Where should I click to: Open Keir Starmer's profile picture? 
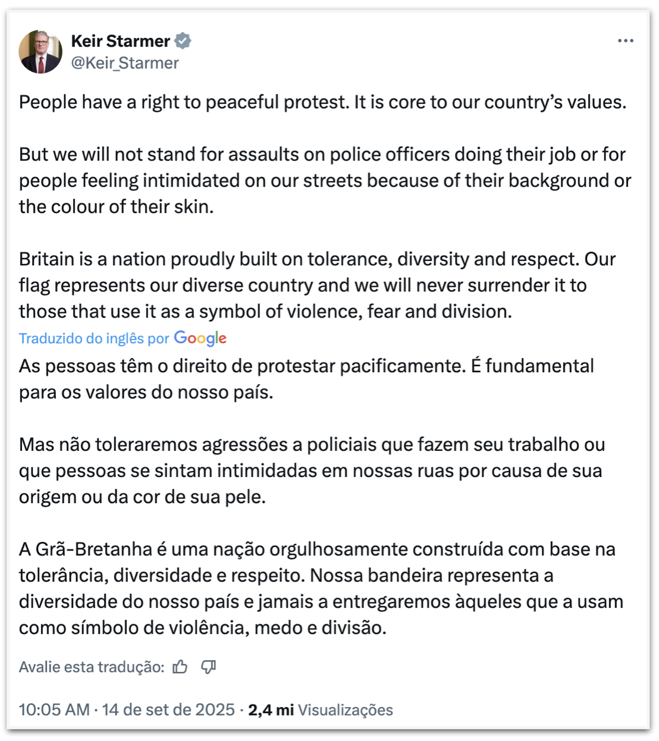point(40,52)
